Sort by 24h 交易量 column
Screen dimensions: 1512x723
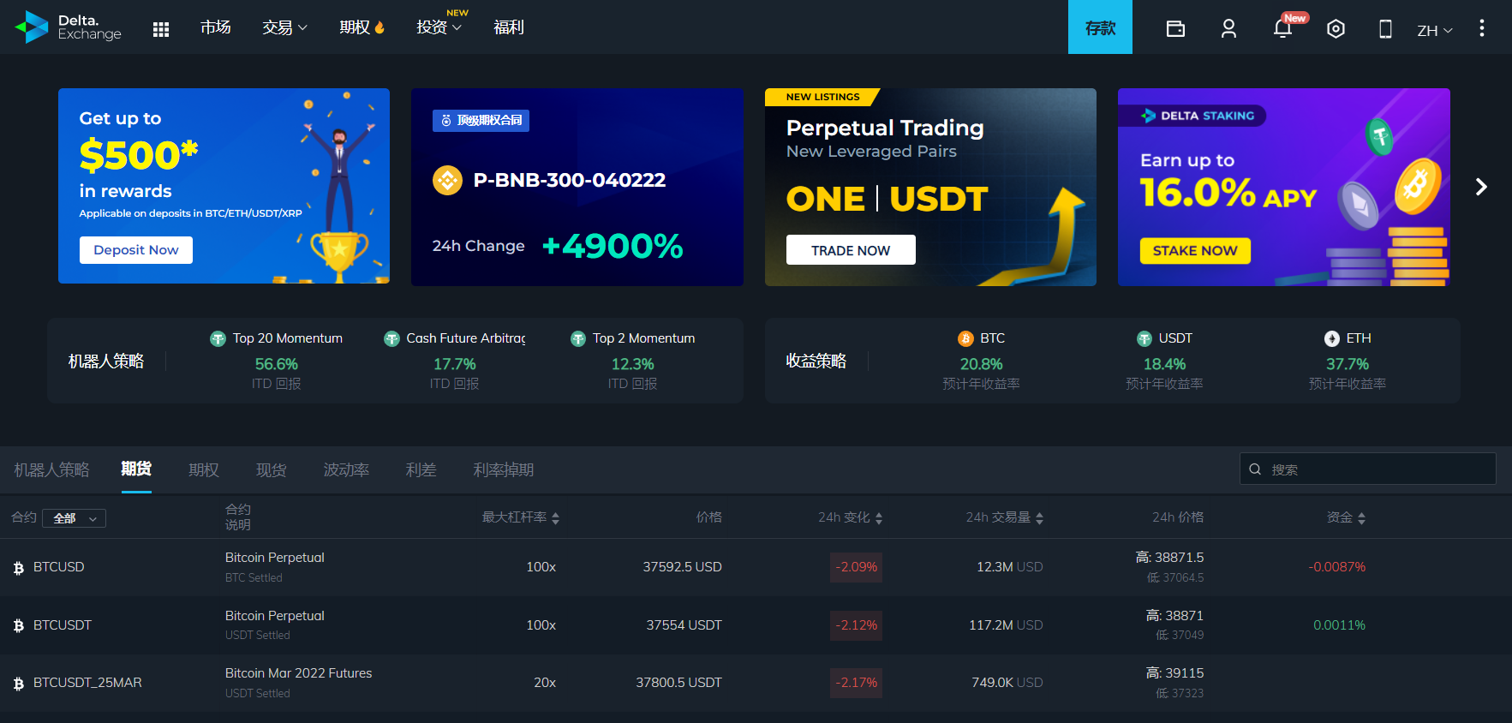(1005, 517)
